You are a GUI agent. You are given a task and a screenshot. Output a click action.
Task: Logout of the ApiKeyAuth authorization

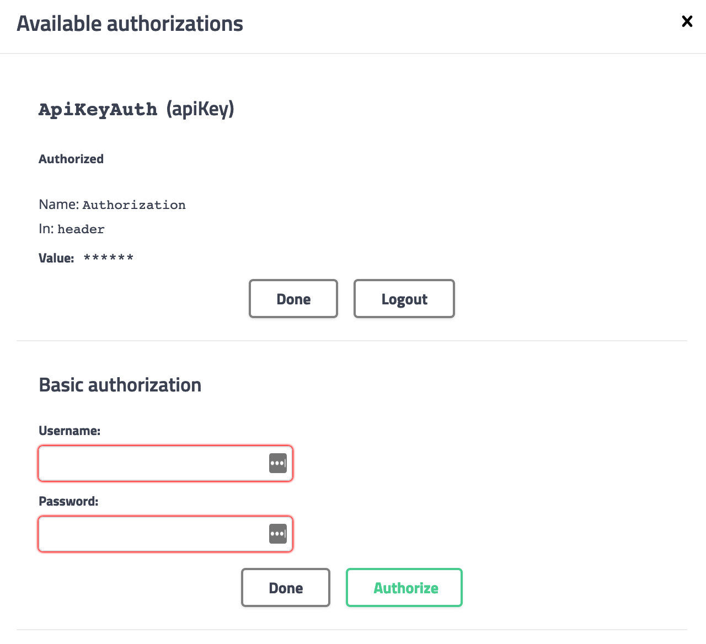[404, 298]
